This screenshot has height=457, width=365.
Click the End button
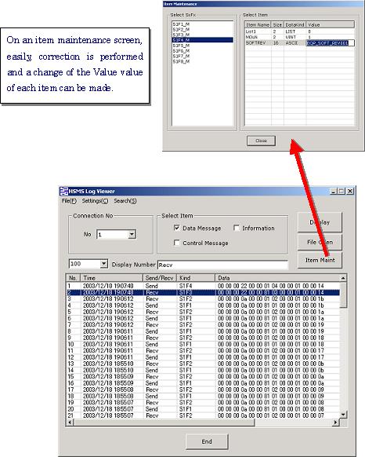207,441
